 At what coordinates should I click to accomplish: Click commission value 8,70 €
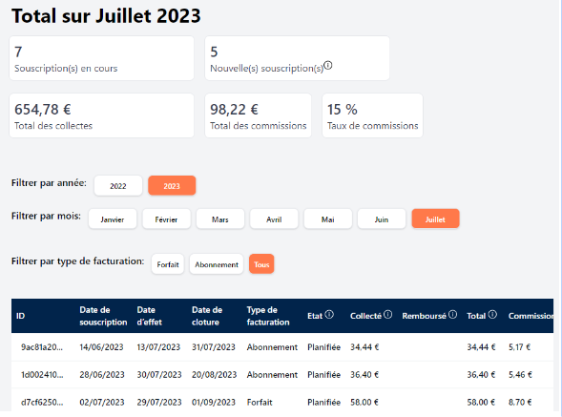click(520, 403)
